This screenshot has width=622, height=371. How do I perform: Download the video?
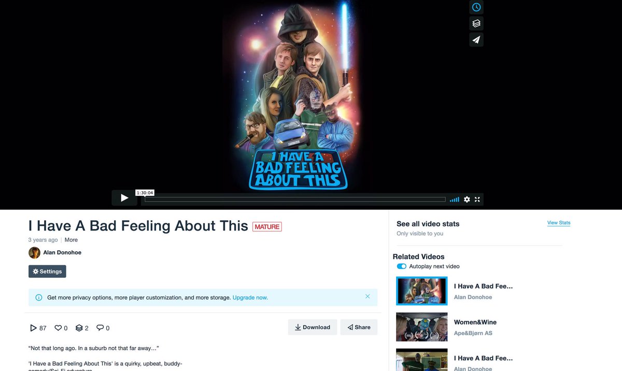point(313,327)
